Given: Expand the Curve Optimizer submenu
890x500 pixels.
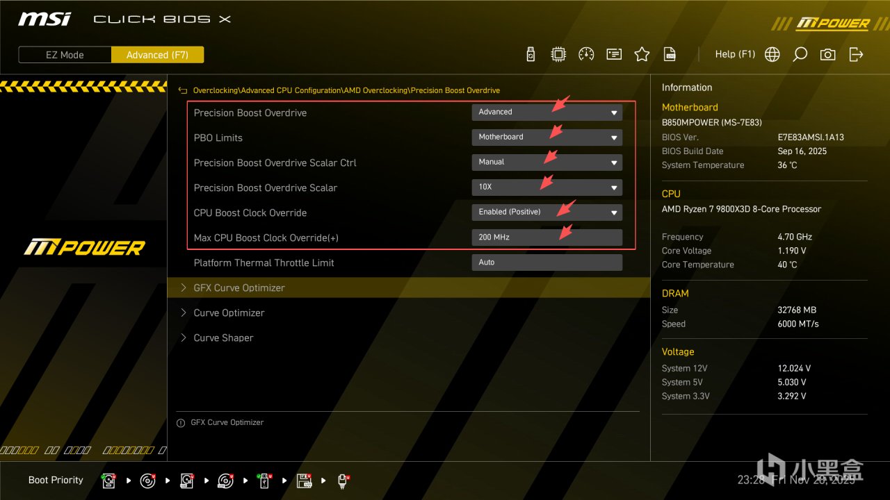Looking at the screenshot, I should pos(409,312).
